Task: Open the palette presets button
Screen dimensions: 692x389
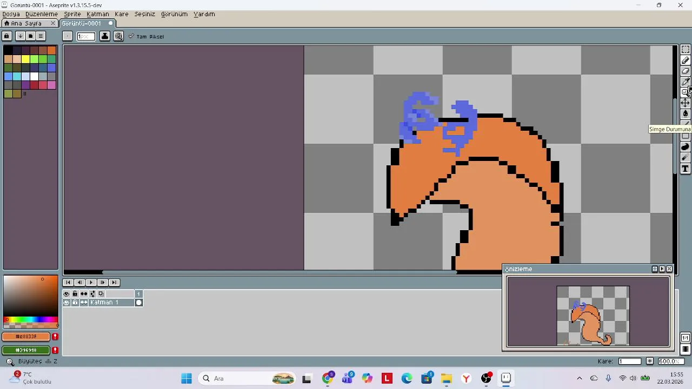Action: coord(30,36)
